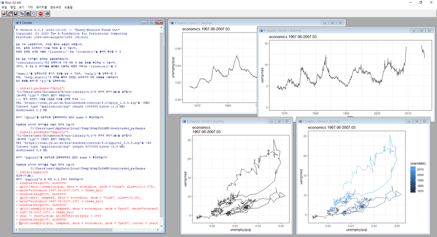This screenshot has height=237, width=437.
Task: Minimize the R Graphics Device 2 window
Action: [x=325, y=22]
